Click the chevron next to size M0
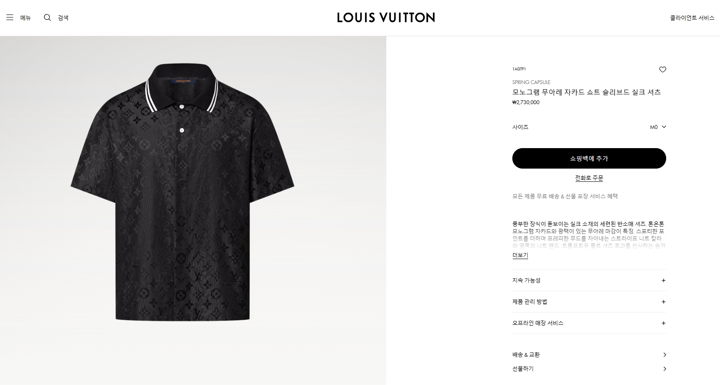Image resolution: width=720 pixels, height=385 pixels. click(x=664, y=127)
